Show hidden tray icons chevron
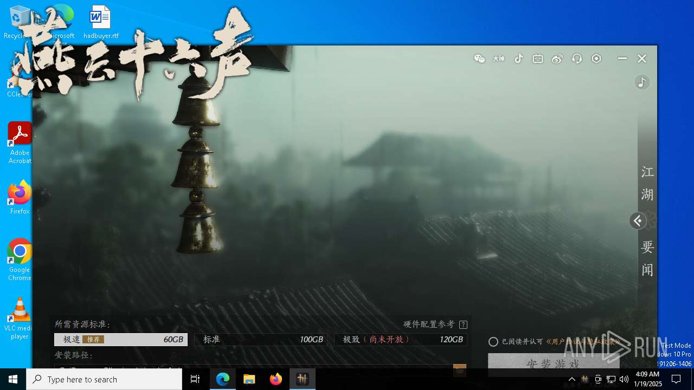The height and width of the screenshot is (390, 694). click(571, 379)
